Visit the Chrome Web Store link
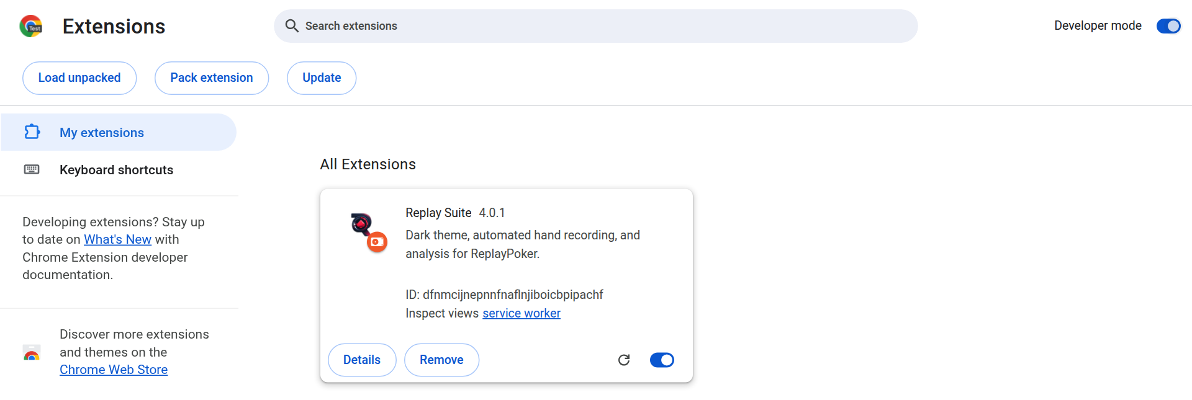This screenshot has width=1192, height=400. click(114, 370)
